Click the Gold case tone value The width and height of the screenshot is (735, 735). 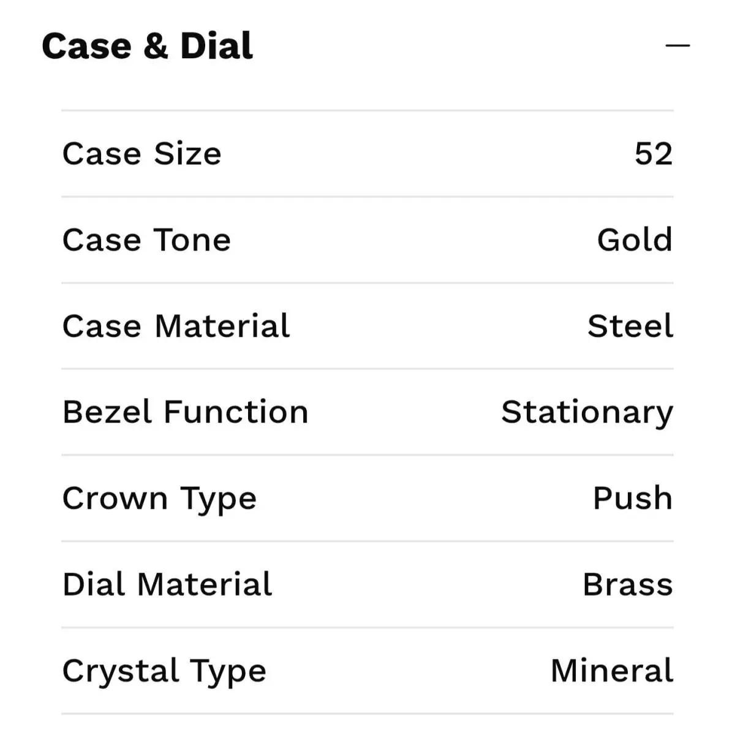tap(635, 239)
